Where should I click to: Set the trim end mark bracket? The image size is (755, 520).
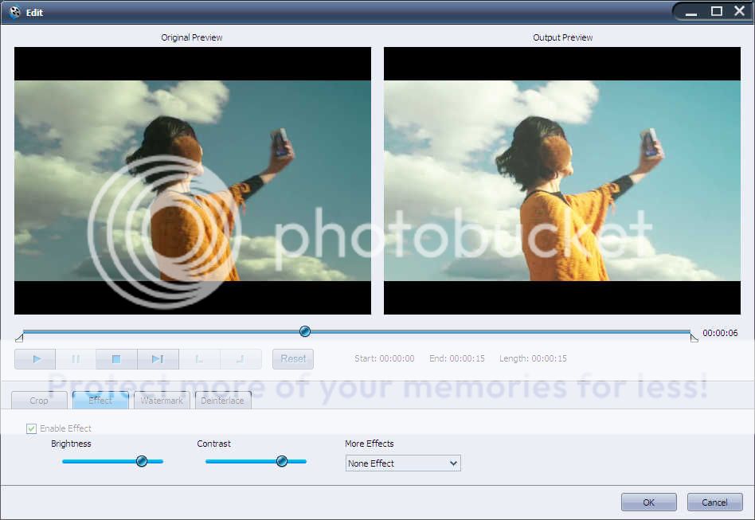click(x=241, y=359)
